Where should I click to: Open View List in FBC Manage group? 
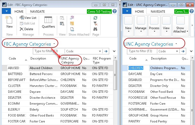[x=28, y=18]
